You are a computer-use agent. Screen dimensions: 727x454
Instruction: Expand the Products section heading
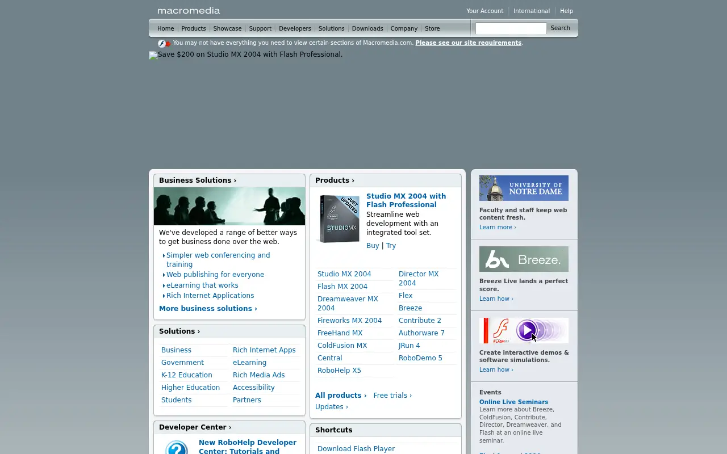(x=335, y=180)
